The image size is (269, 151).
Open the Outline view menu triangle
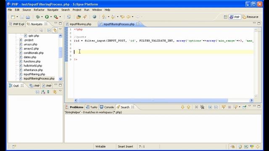pos(61,91)
